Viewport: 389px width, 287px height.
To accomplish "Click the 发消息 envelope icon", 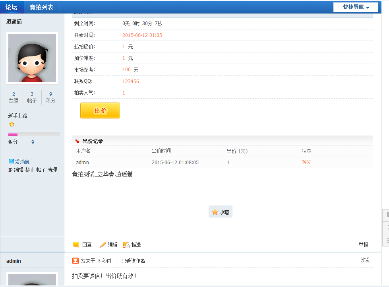I will coord(11,161).
